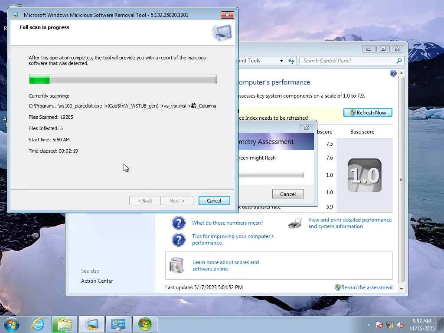Click the Control Panel scrollbar down arrow
The height and width of the screenshot is (333, 444).
[x=401, y=289]
